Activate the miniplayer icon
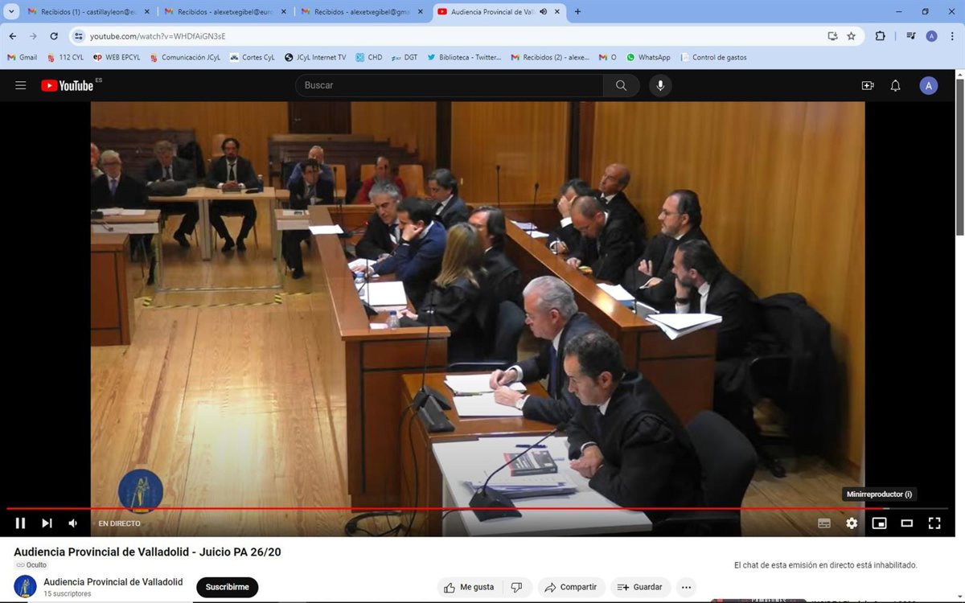 [x=880, y=523]
